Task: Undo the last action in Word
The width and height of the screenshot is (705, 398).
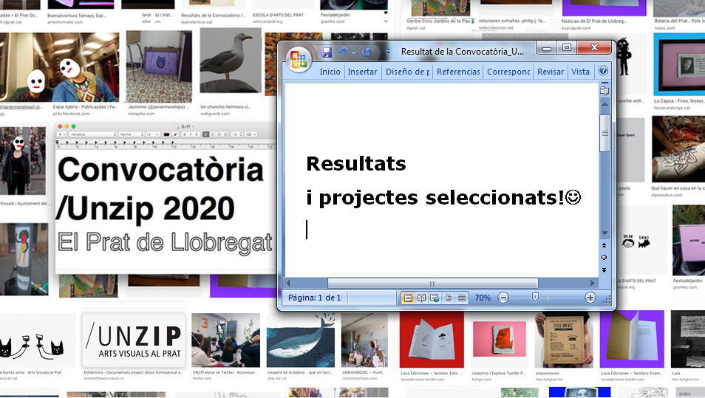Action: coord(342,52)
